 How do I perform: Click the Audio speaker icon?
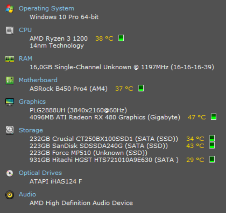(10, 195)
